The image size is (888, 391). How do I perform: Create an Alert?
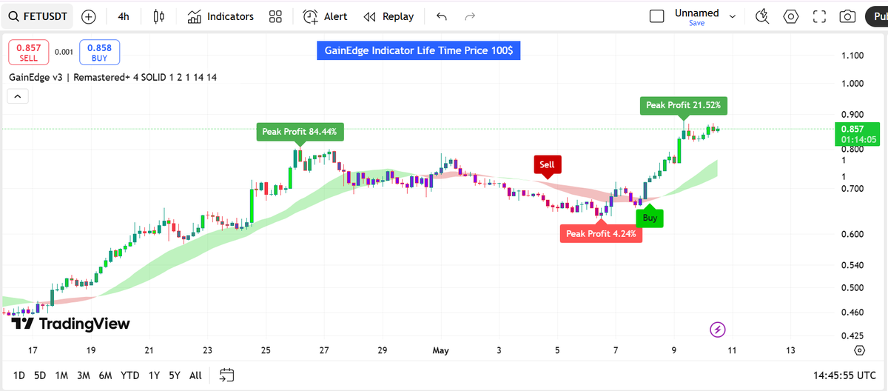point(325,16)
